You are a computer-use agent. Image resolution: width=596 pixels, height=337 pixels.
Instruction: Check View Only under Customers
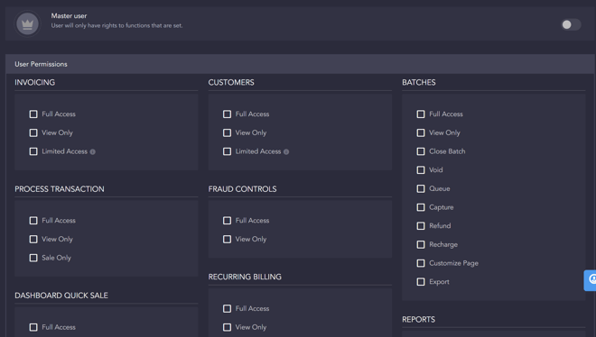(x=227, y=132)
